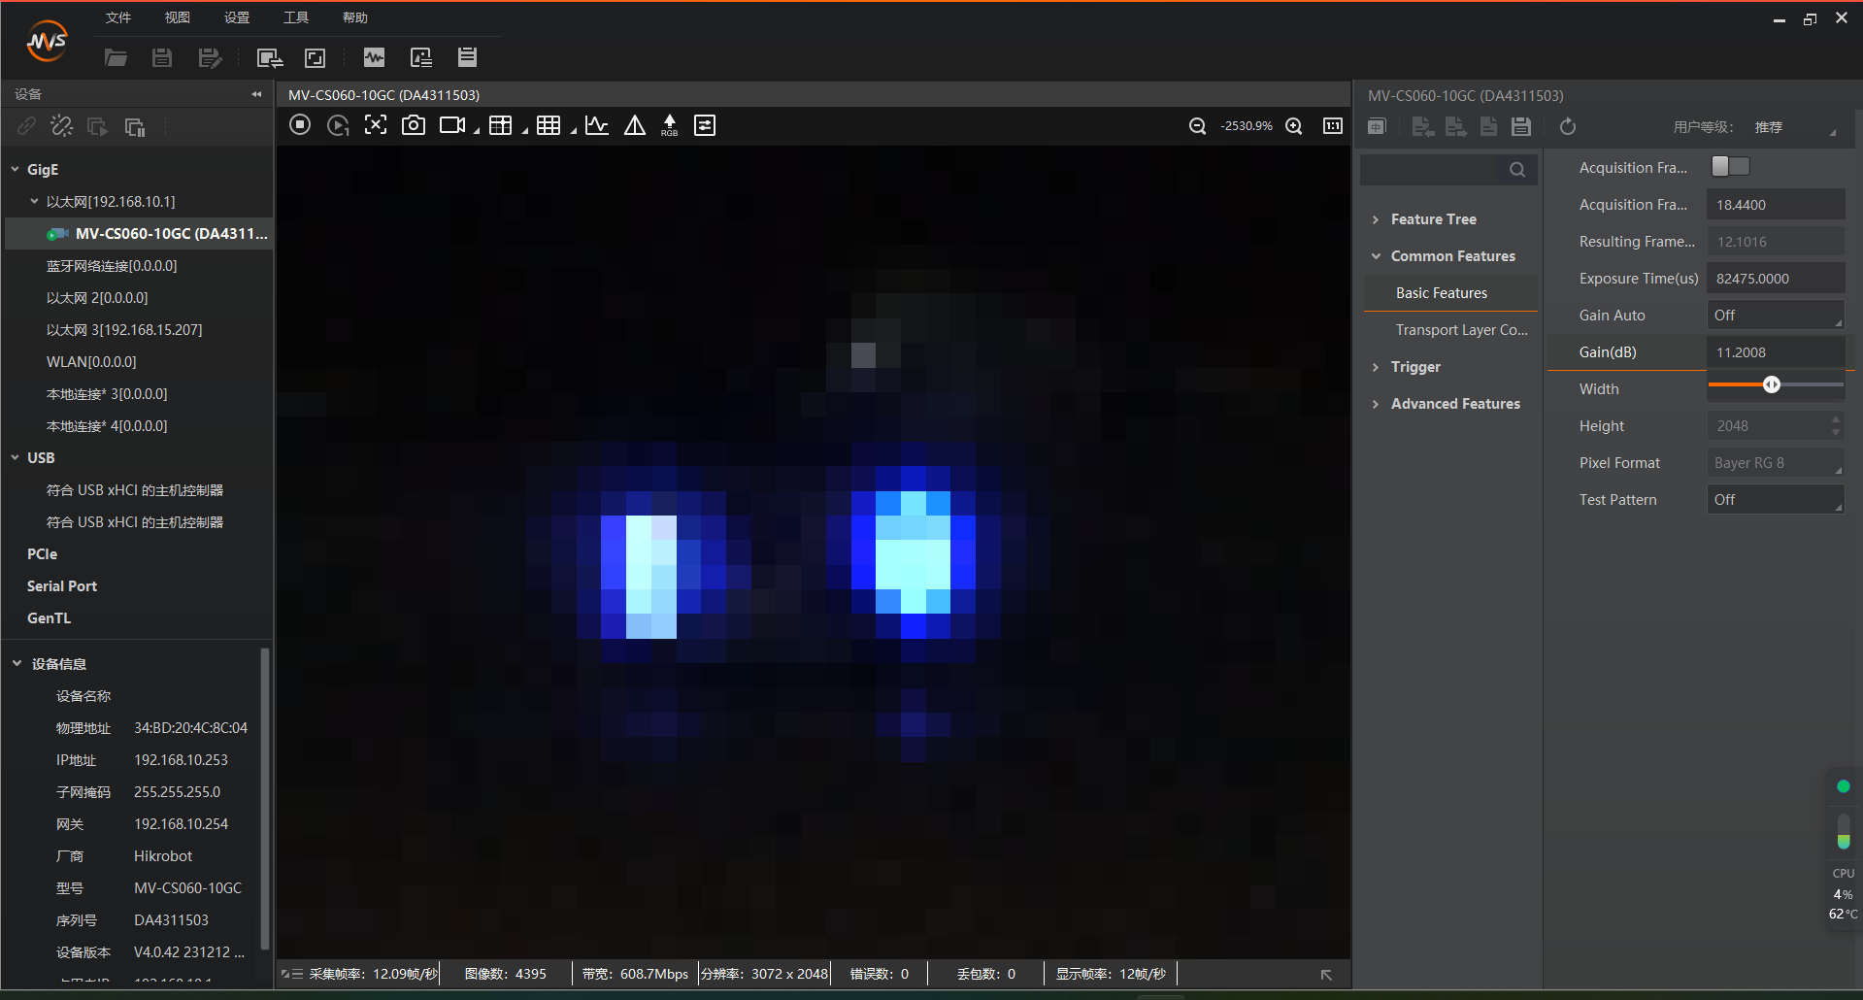This screenshot has height=1000, width=1863.
Task: Zoom in on the camera image
Action: point(1294,126)
